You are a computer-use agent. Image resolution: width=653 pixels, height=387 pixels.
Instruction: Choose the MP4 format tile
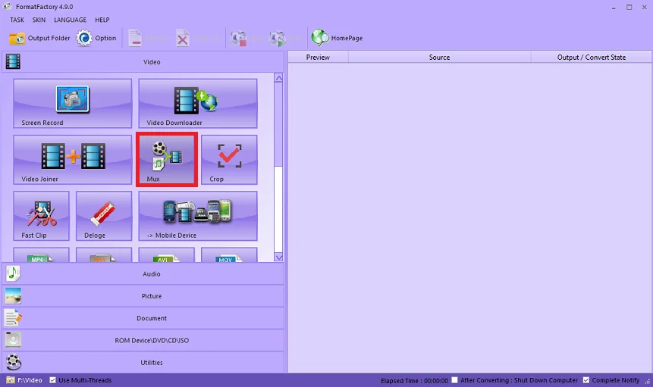[41, 254]
